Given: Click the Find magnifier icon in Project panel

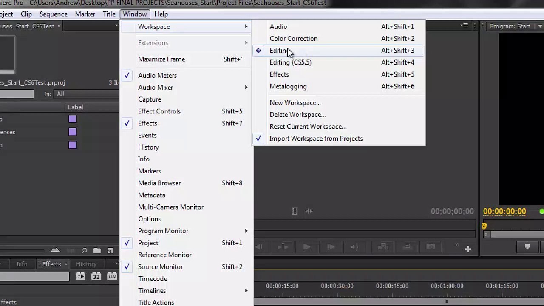Looking at the screenshot, I should [x=84, y=251].
